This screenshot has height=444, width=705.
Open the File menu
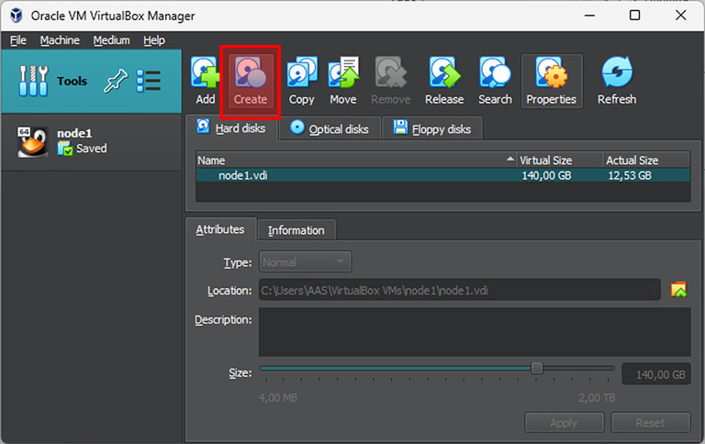pyautogui.click(x=18, y=40)
